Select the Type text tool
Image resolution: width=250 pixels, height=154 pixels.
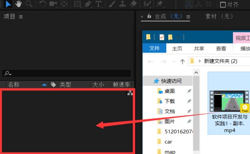99,4
